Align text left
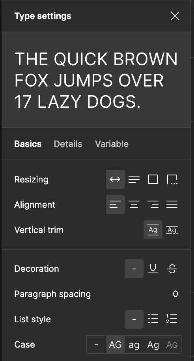 point(115,205)
